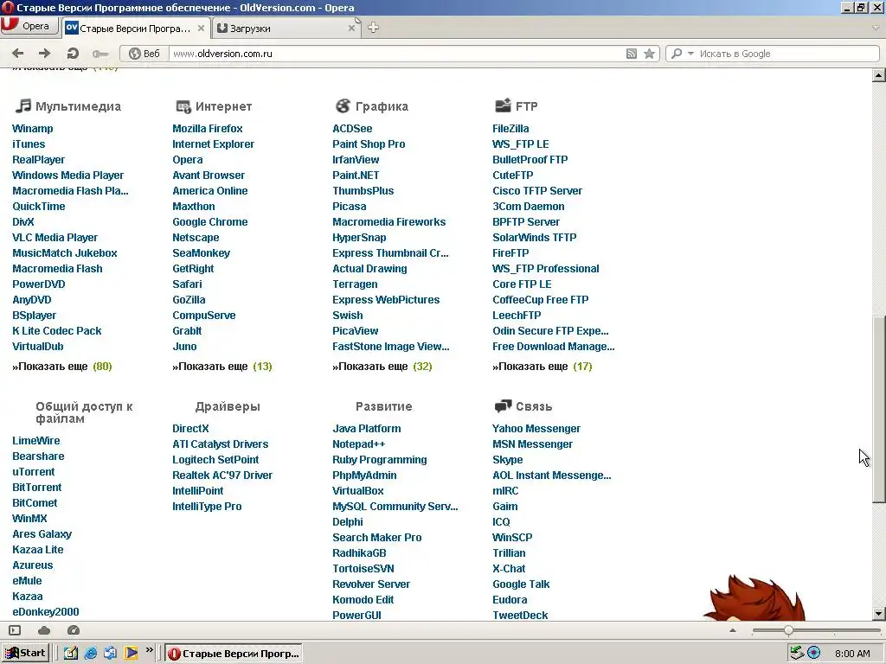Open the search engine dropdown arrow
Image resolution: width=886 pixels, height=664 pixels.
pos(690,54)
